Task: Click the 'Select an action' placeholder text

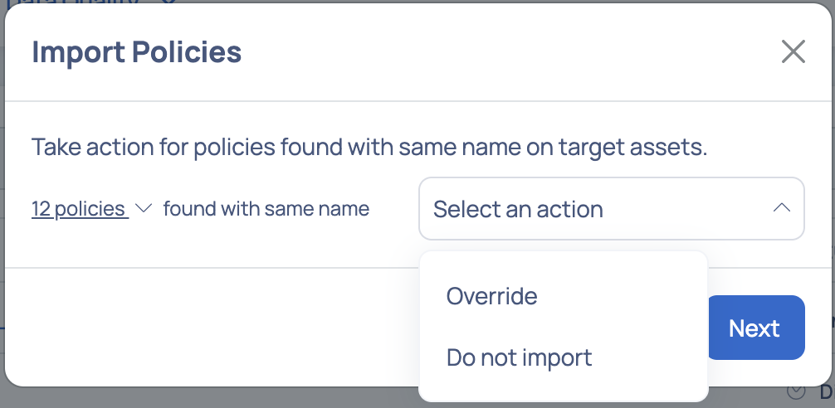Action: 518,209
